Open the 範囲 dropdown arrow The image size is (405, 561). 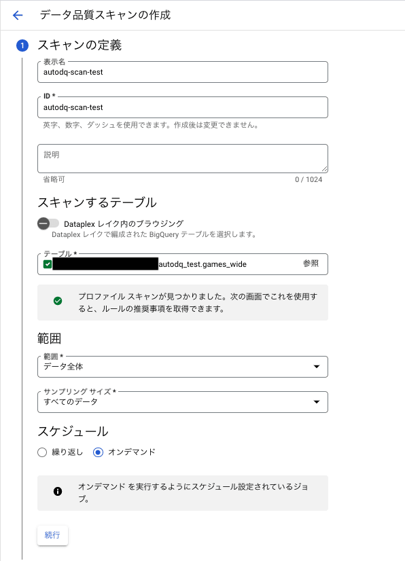[x=315, y=365]
